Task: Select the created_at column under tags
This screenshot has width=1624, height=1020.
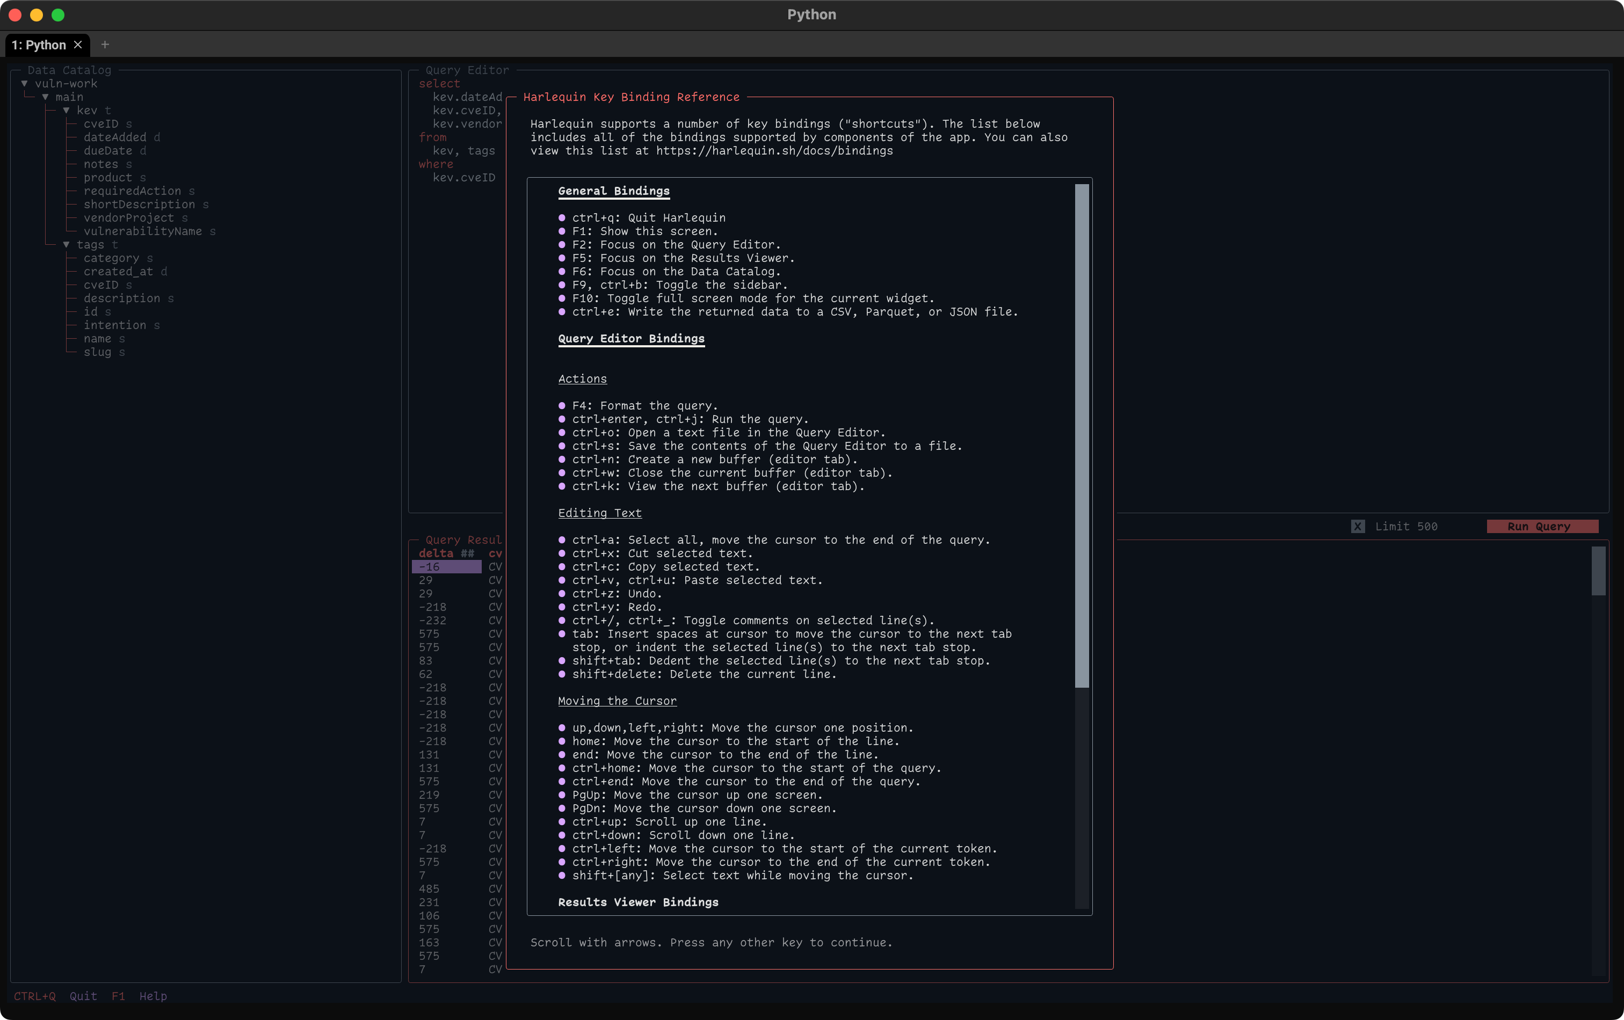Action: [118, 272]
